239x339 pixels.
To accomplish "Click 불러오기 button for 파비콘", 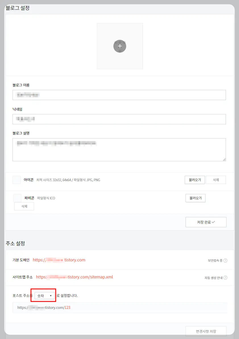I will 195,198.
